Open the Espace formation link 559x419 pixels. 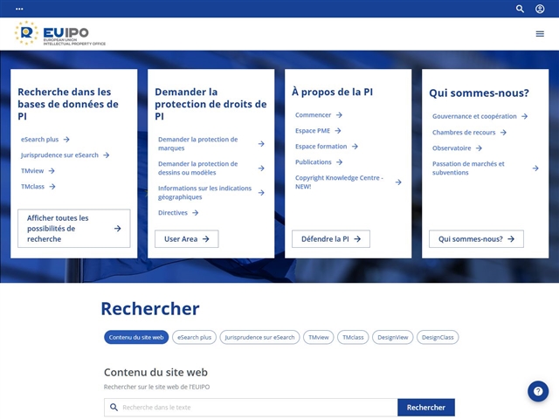321,146
